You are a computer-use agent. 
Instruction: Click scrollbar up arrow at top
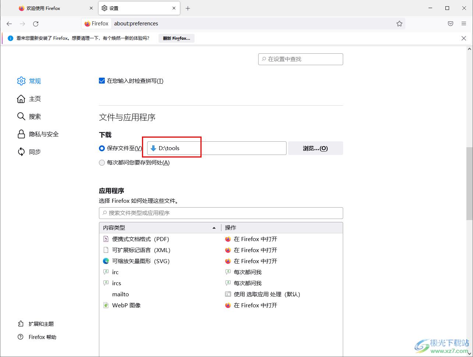470,49
